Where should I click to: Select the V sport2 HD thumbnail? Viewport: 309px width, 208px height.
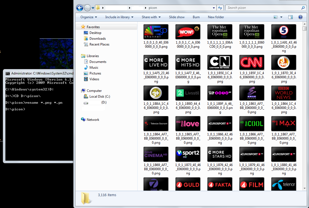188,154
